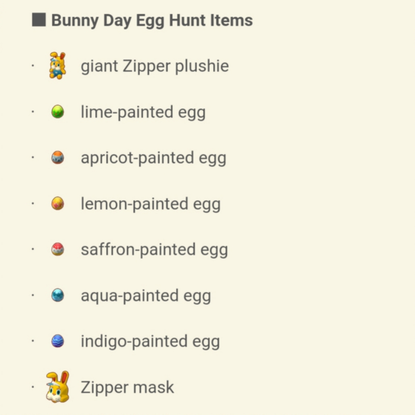Screen dimensions: 415x415
Task: Click the bullet before giant Zipper plushie
Action: pyautogui.click(x=33, y=65)
